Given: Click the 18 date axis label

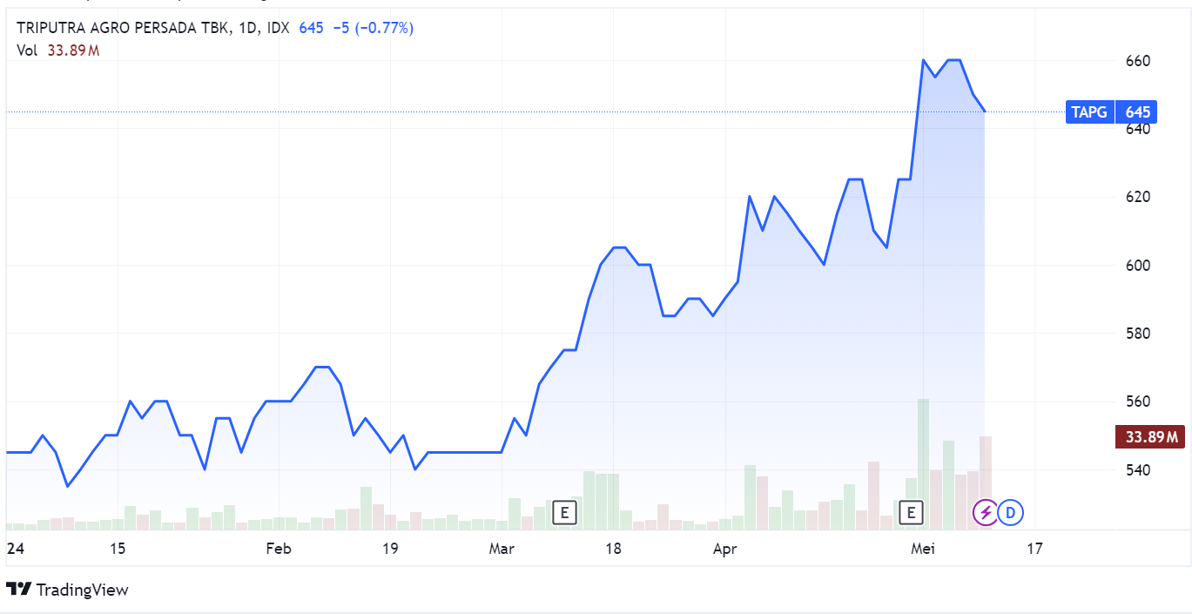Looking at the screenshot, I should (613, 550).
